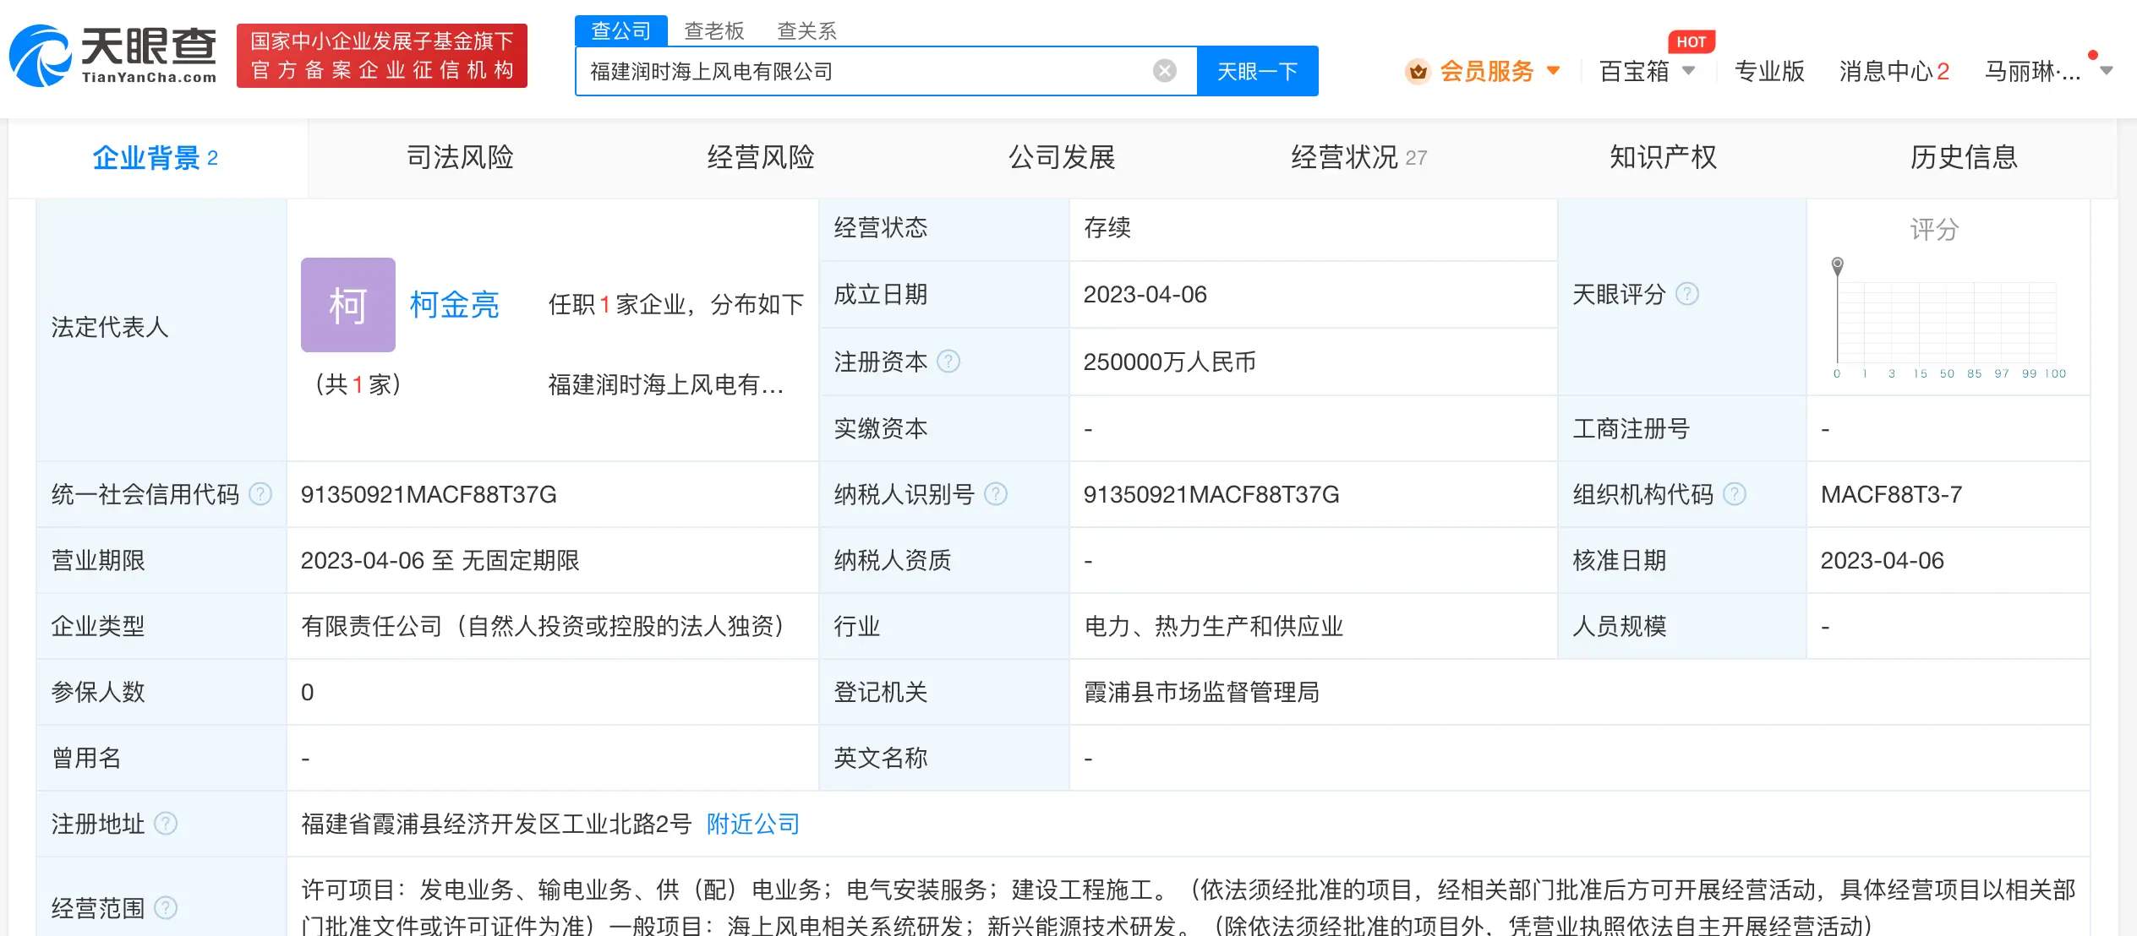Click credit code value 91350921MACF88T37G
Image resolution: width=2137 pixels, height=936 pixels.
point(429,494)
